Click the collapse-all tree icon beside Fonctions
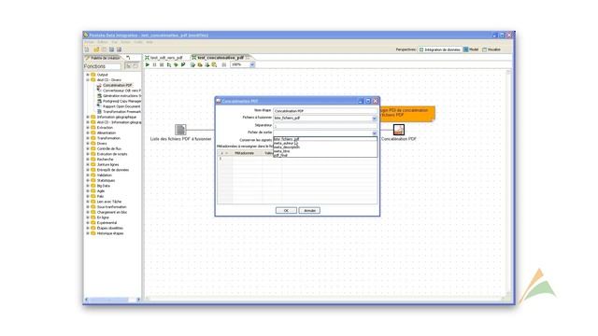The image size is (598, 336). [135, 66]
